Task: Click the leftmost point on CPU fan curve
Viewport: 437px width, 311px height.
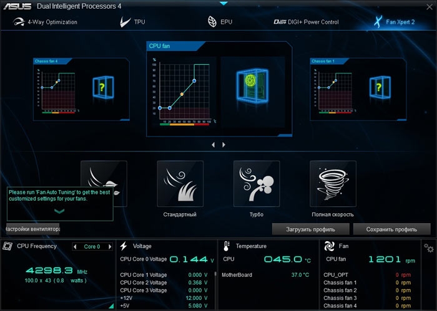Action: pos(160,108)
